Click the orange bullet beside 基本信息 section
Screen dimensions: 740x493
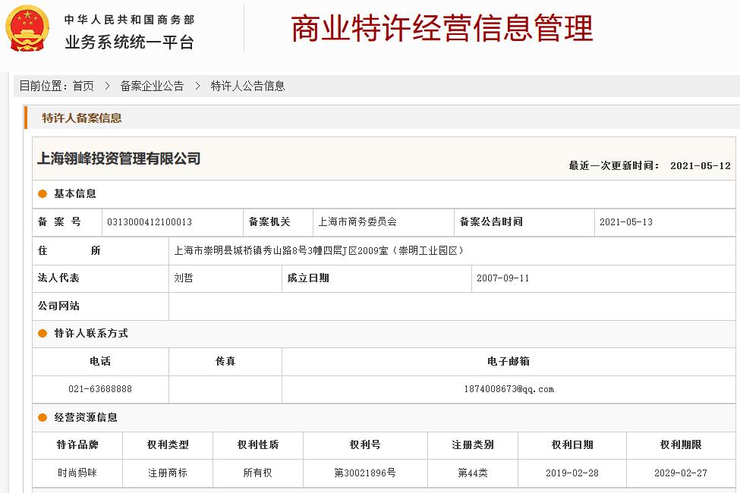coord(43,193)
